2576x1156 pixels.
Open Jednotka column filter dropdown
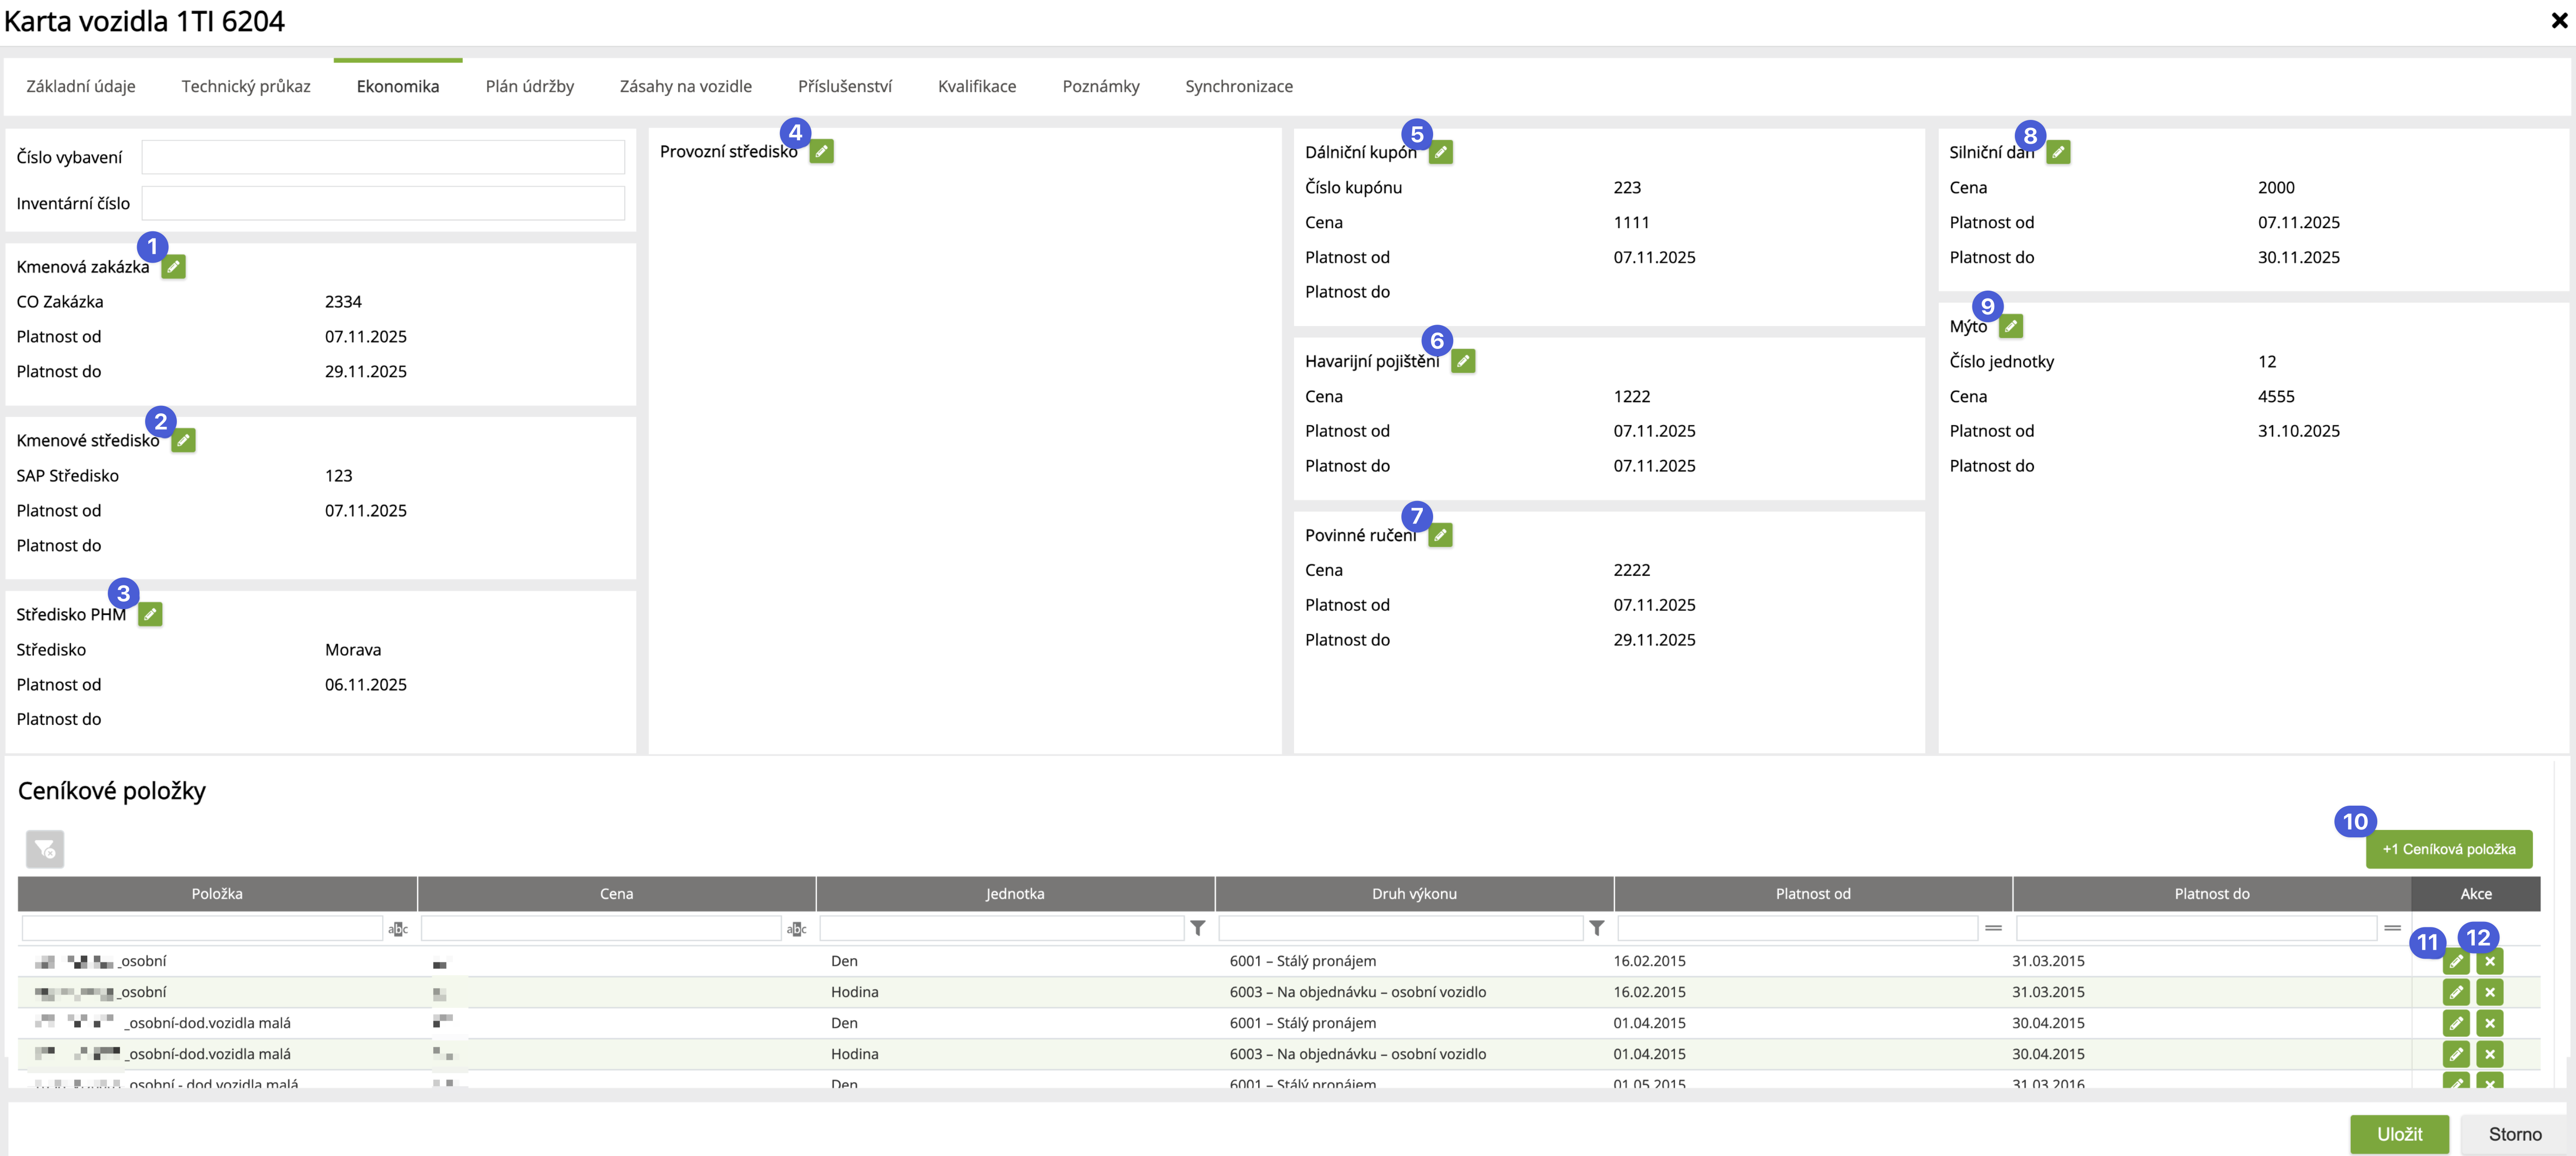coord(1197,929)
